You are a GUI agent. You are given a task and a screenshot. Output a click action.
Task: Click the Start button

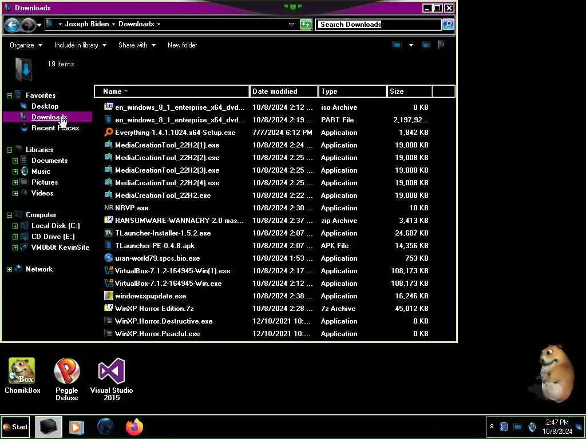[15, 426]
